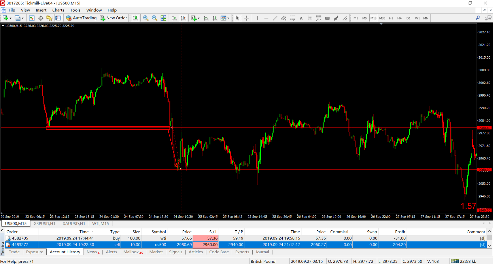
Task: Tile windows with the grid icon
Action: coord(163,18)
